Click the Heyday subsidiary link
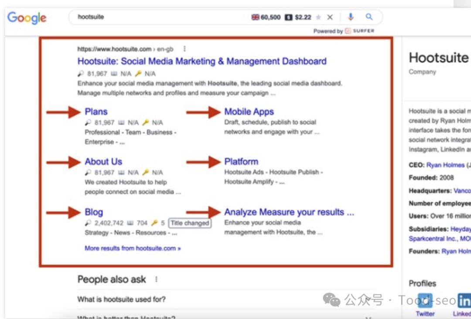471x319 pixels. (461, 229)
